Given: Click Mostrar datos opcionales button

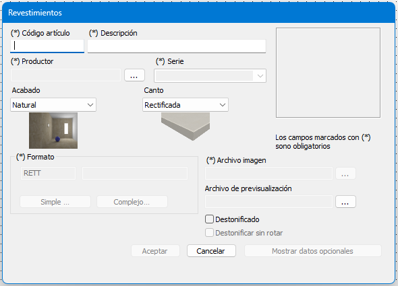Looking at the screenshot, I should coord(313,251).
